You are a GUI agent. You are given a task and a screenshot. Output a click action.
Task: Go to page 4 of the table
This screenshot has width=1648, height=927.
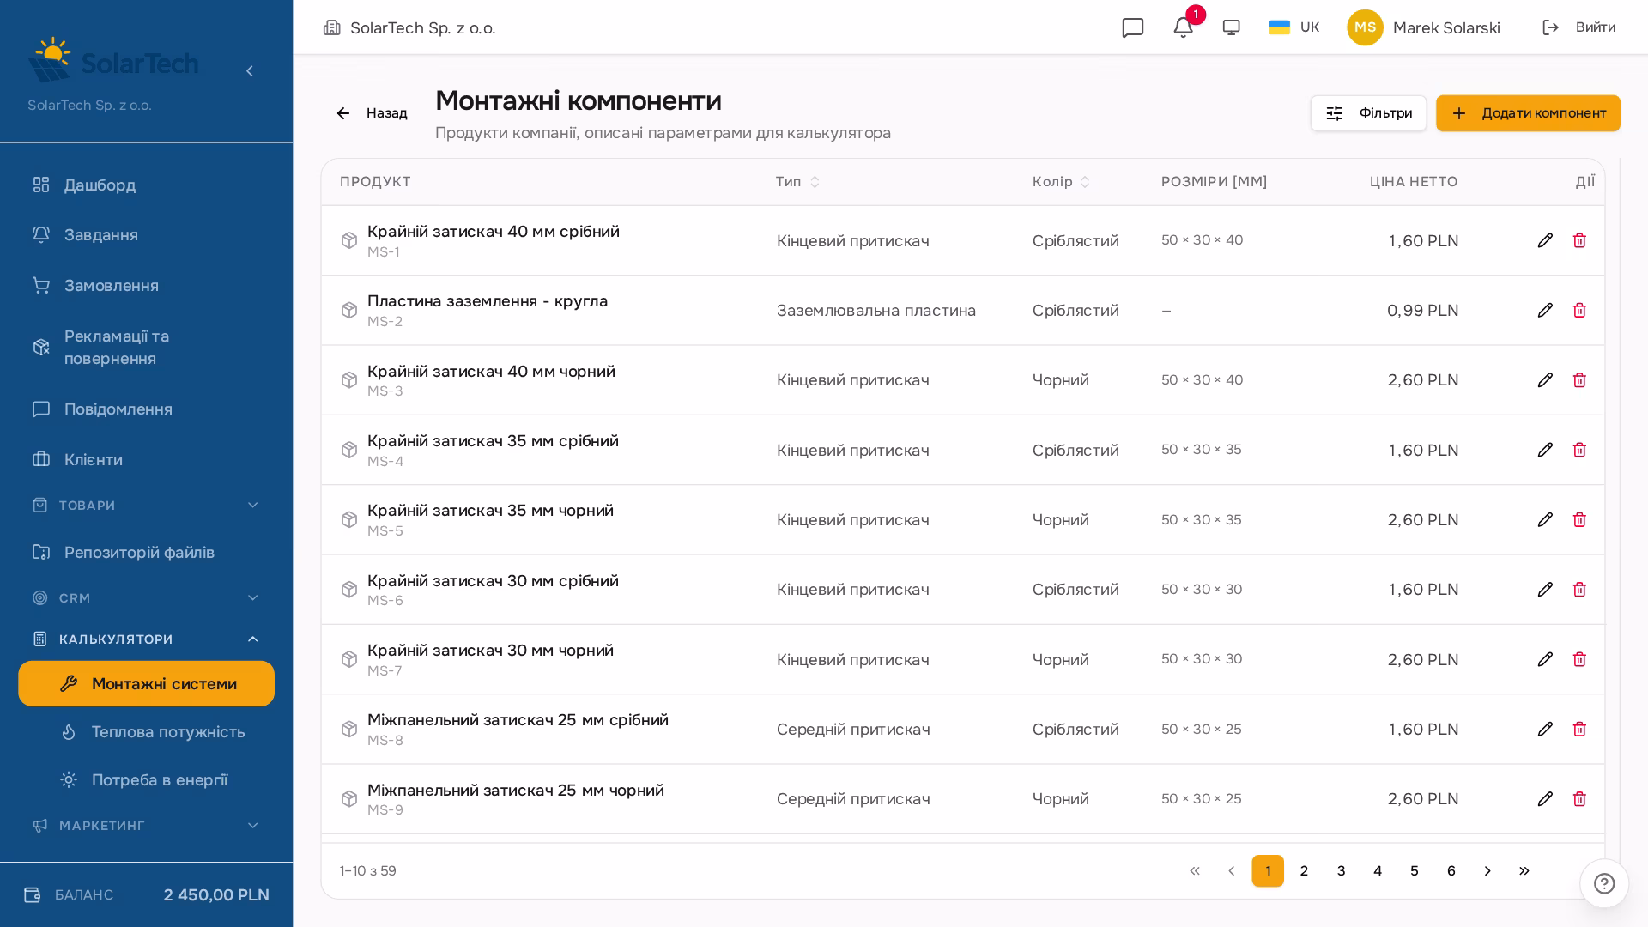coord(1378,871)
